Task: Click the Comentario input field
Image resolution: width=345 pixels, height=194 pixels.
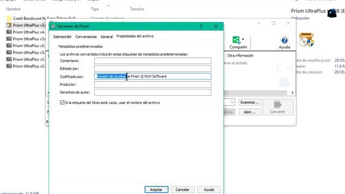Action: point(153,61)
